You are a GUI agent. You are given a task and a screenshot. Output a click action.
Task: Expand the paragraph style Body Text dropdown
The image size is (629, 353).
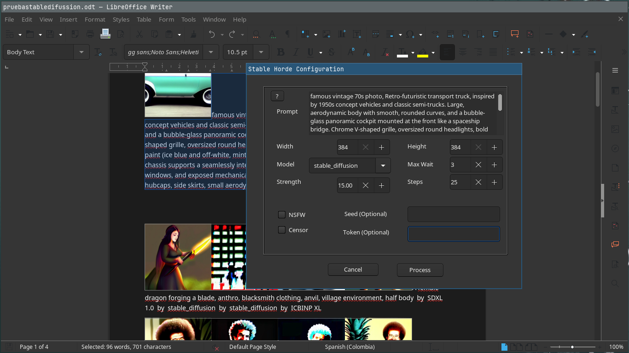81,52
